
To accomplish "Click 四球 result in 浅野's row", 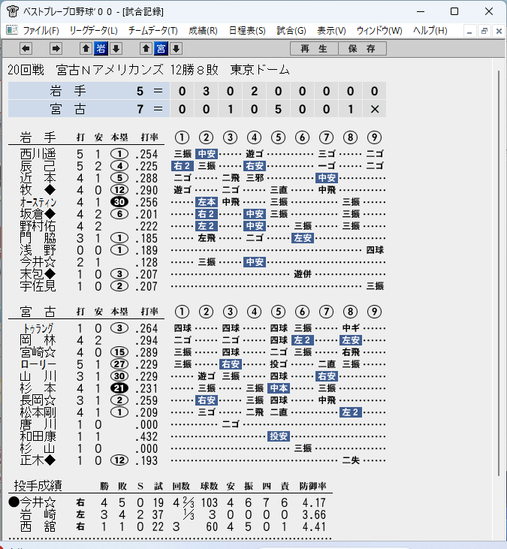I will click(375, 250).
